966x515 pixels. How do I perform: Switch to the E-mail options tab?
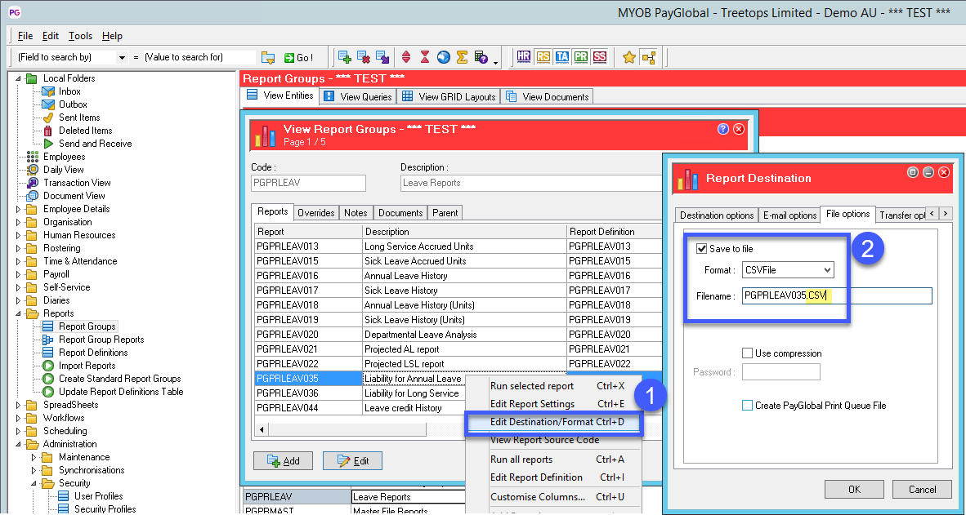789,215
